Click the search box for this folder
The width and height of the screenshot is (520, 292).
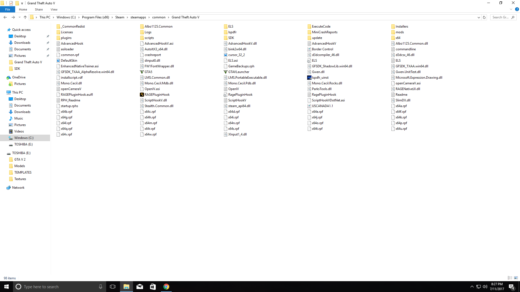pyautogui.click(x=500, y=17)
